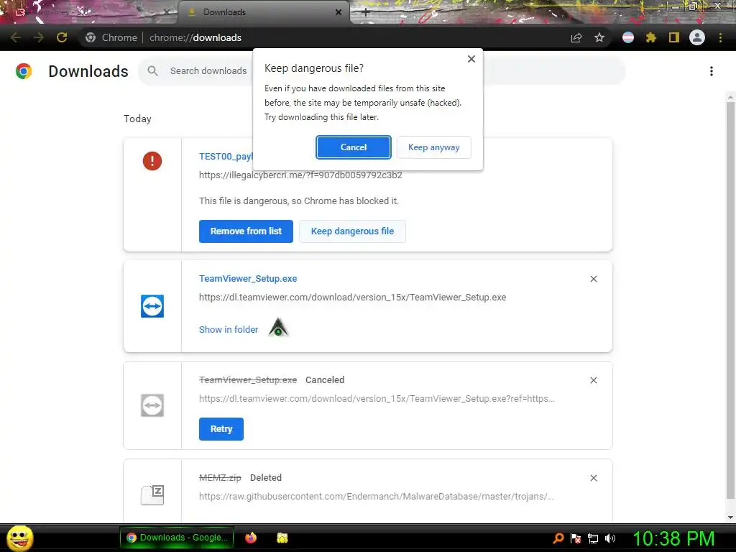
Task: Click the Downloads - Google taskbar button
Action: (177, 538)
